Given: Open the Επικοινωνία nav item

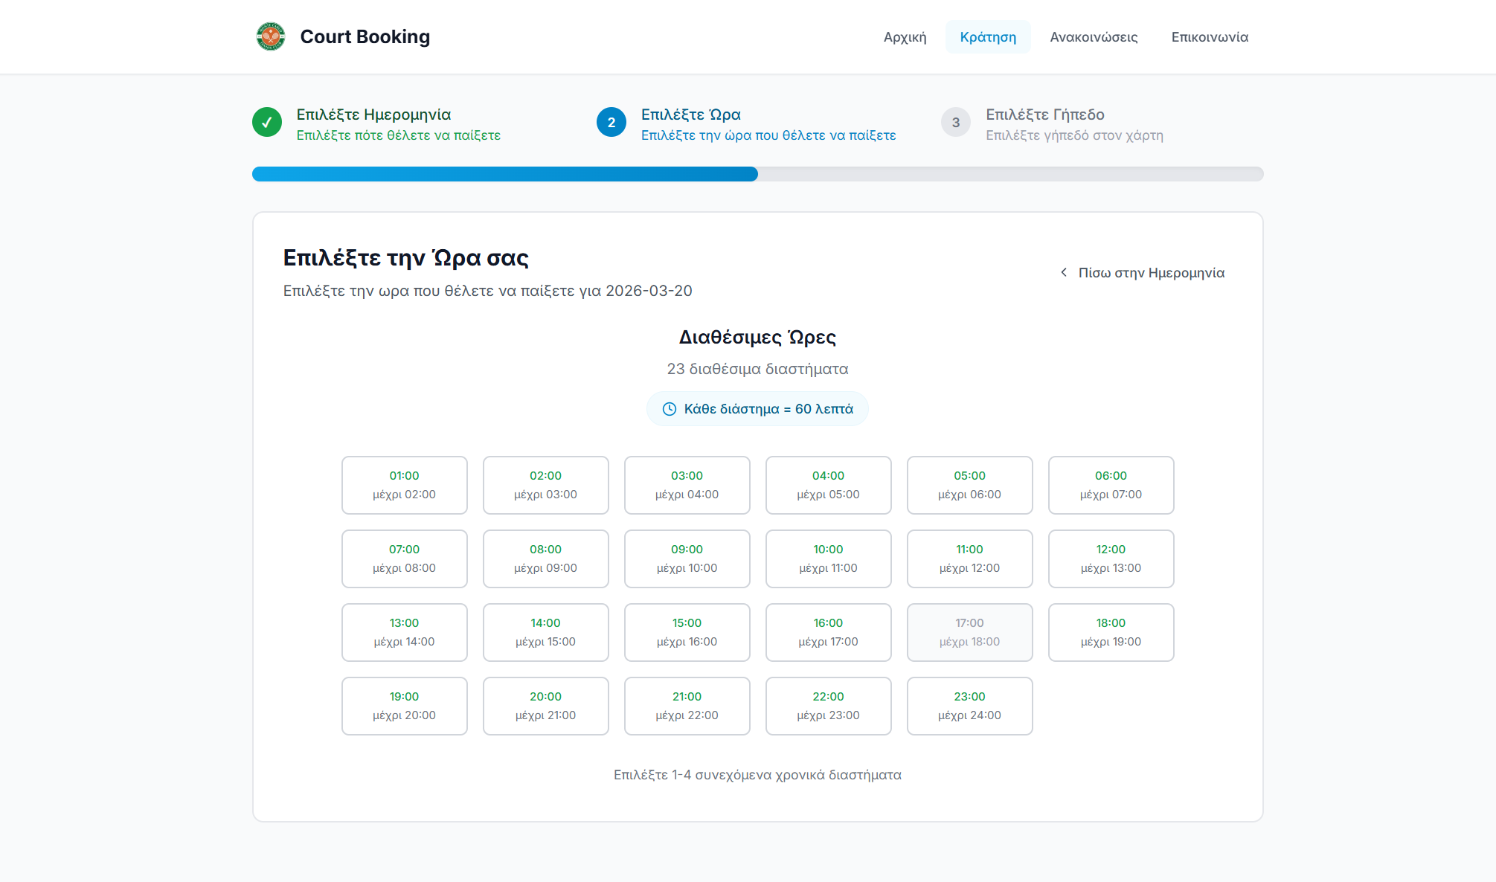Looking at the screenshot, I should [x=1210, y=37].
